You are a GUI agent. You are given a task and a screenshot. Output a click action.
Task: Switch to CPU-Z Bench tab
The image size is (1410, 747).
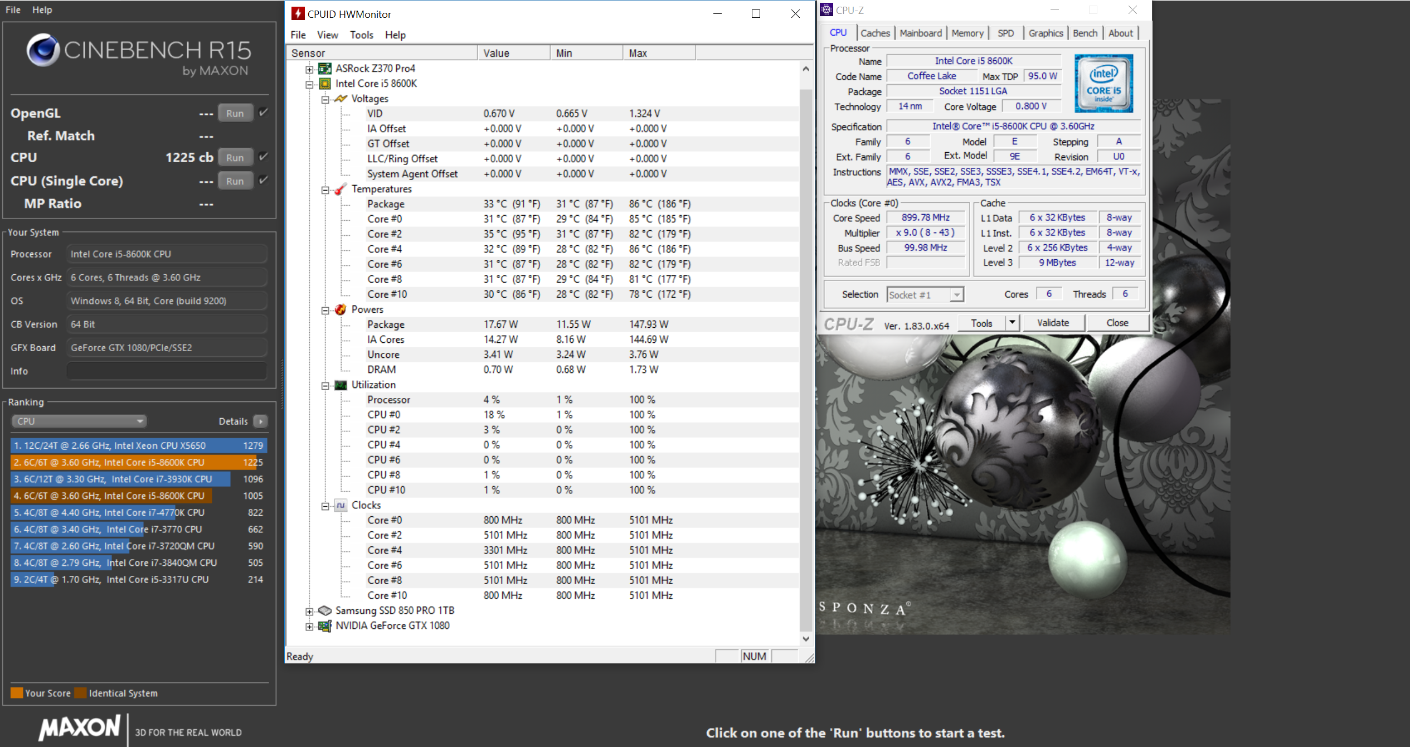(x=1085, y=33)
